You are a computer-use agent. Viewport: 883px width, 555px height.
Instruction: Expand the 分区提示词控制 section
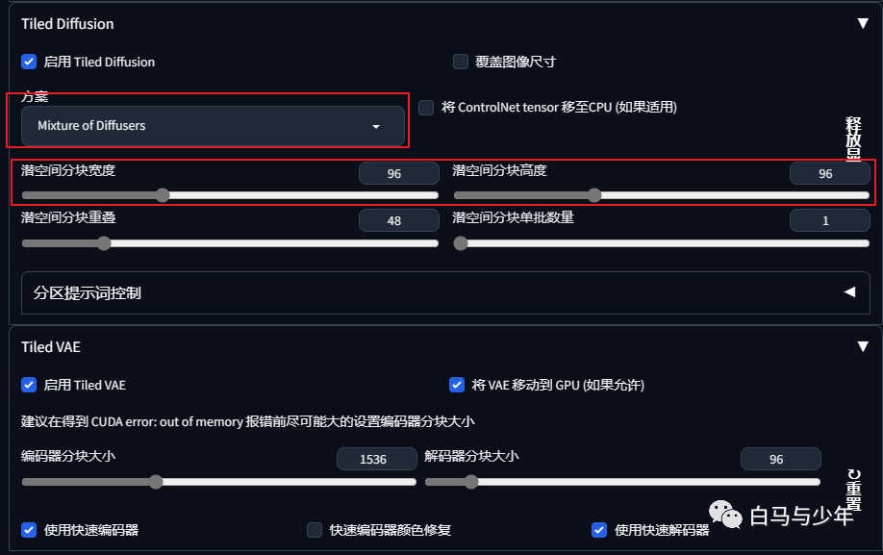(x=445, y=292)
